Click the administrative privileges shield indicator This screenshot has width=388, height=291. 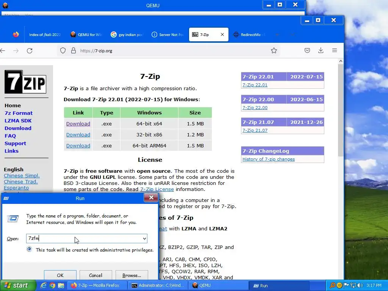click(x=29, y=249)
